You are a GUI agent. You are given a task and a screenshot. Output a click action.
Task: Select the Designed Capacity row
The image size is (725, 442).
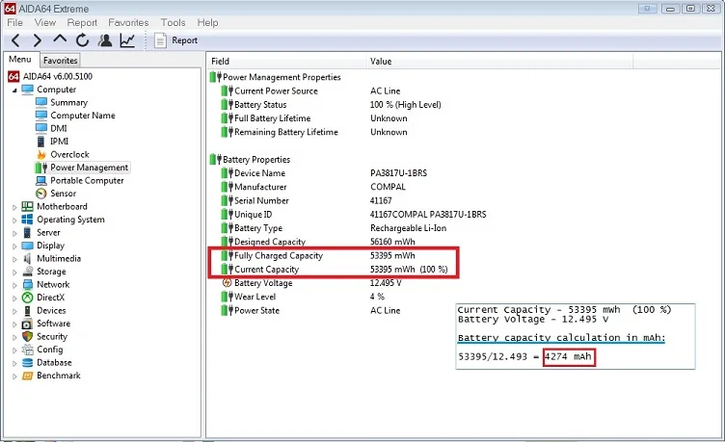[318, 242]
